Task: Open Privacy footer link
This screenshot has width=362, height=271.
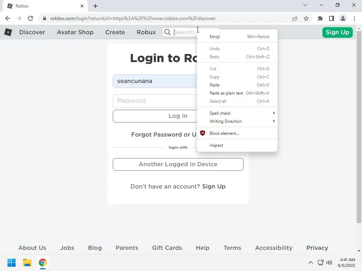Action: click(317, 248)
